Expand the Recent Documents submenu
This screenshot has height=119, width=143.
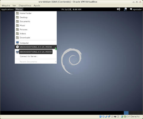coord(36,62)
